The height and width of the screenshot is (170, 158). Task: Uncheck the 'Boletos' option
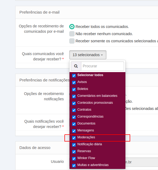click(74, 89)
